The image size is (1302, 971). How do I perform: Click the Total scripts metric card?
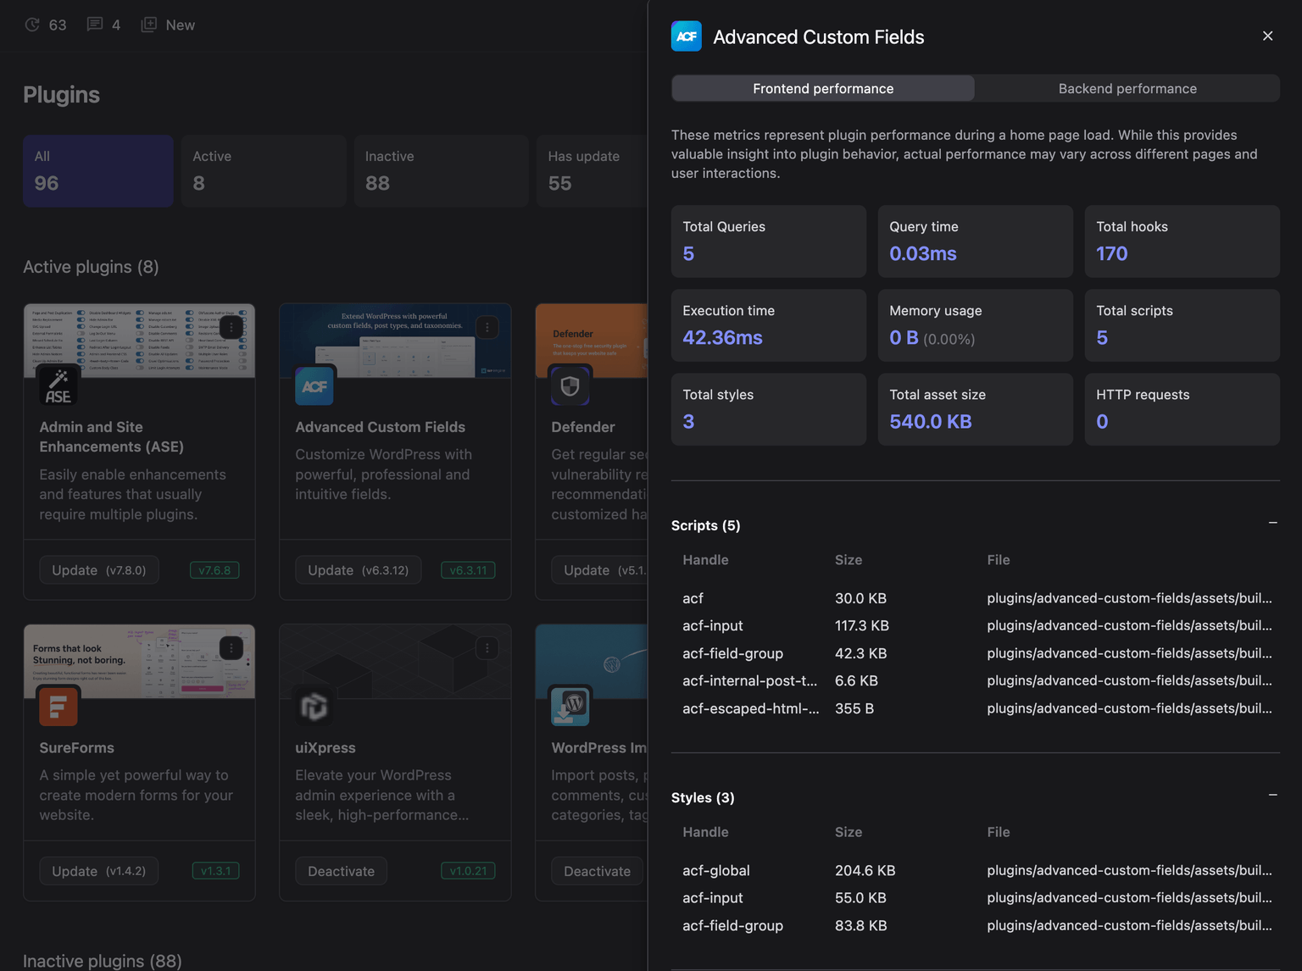tap(1182, 325)
